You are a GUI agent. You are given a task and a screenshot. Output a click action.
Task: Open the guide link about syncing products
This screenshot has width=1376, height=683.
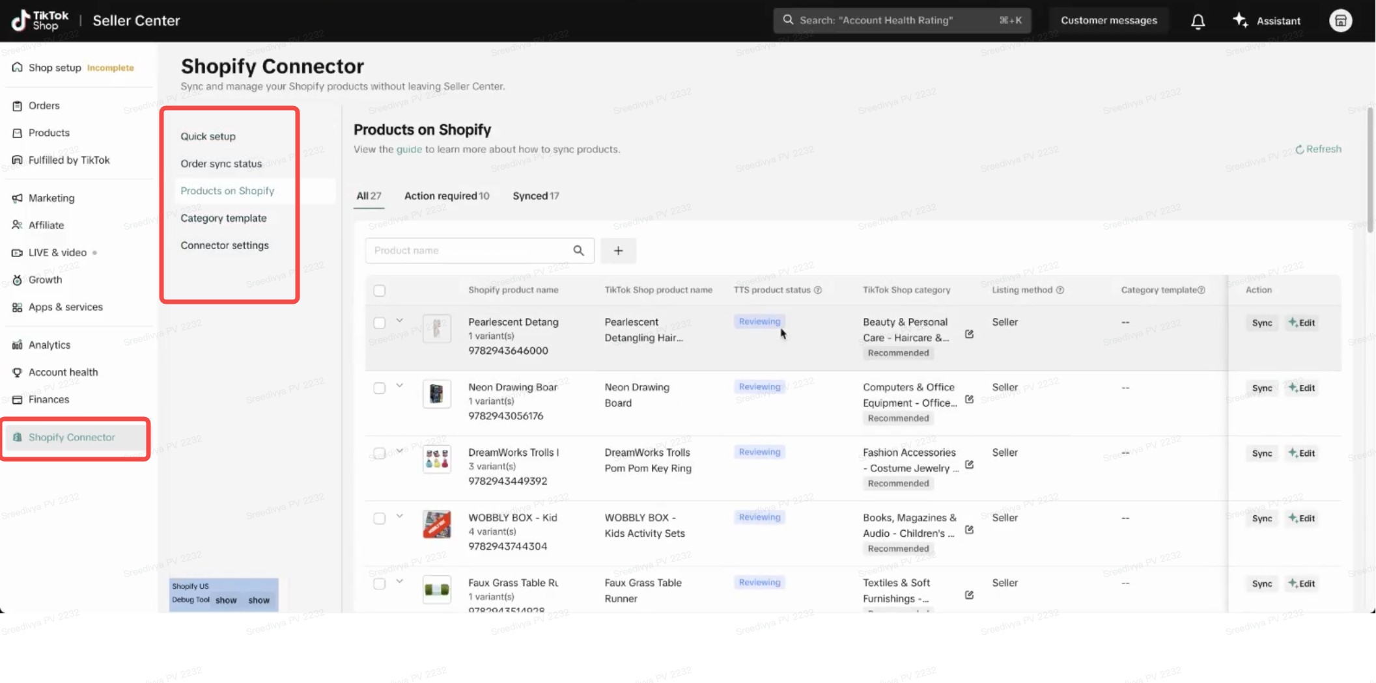(409, 149)
